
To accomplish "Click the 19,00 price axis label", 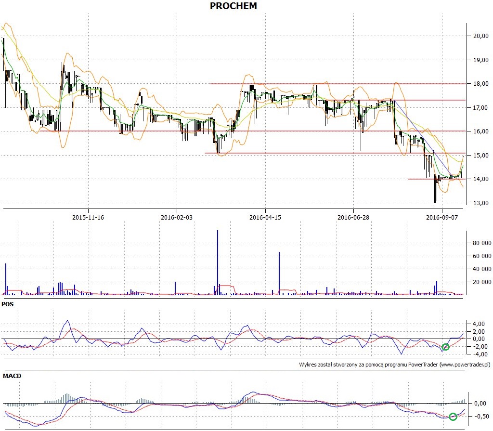I will (x=481, y=60).
